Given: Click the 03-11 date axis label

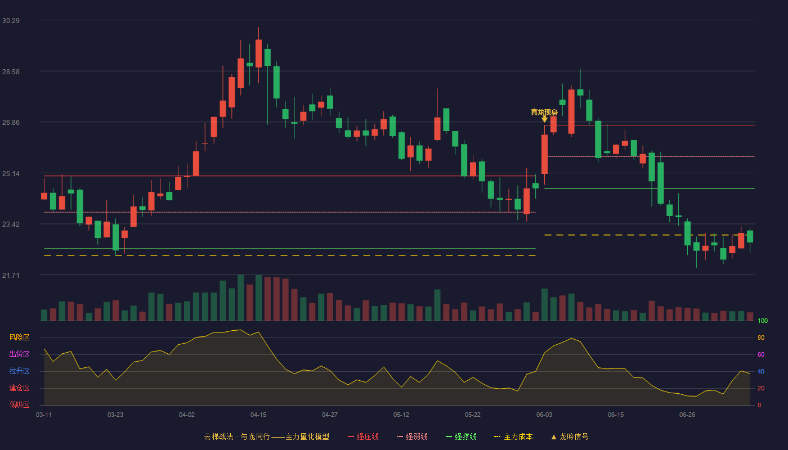Looking at the screenshot, I should [x=44, y=415].
